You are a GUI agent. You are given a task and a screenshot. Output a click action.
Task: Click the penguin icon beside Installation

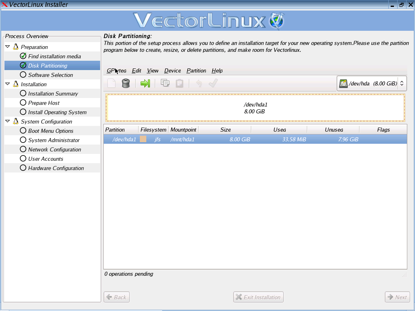pos(16,84)
